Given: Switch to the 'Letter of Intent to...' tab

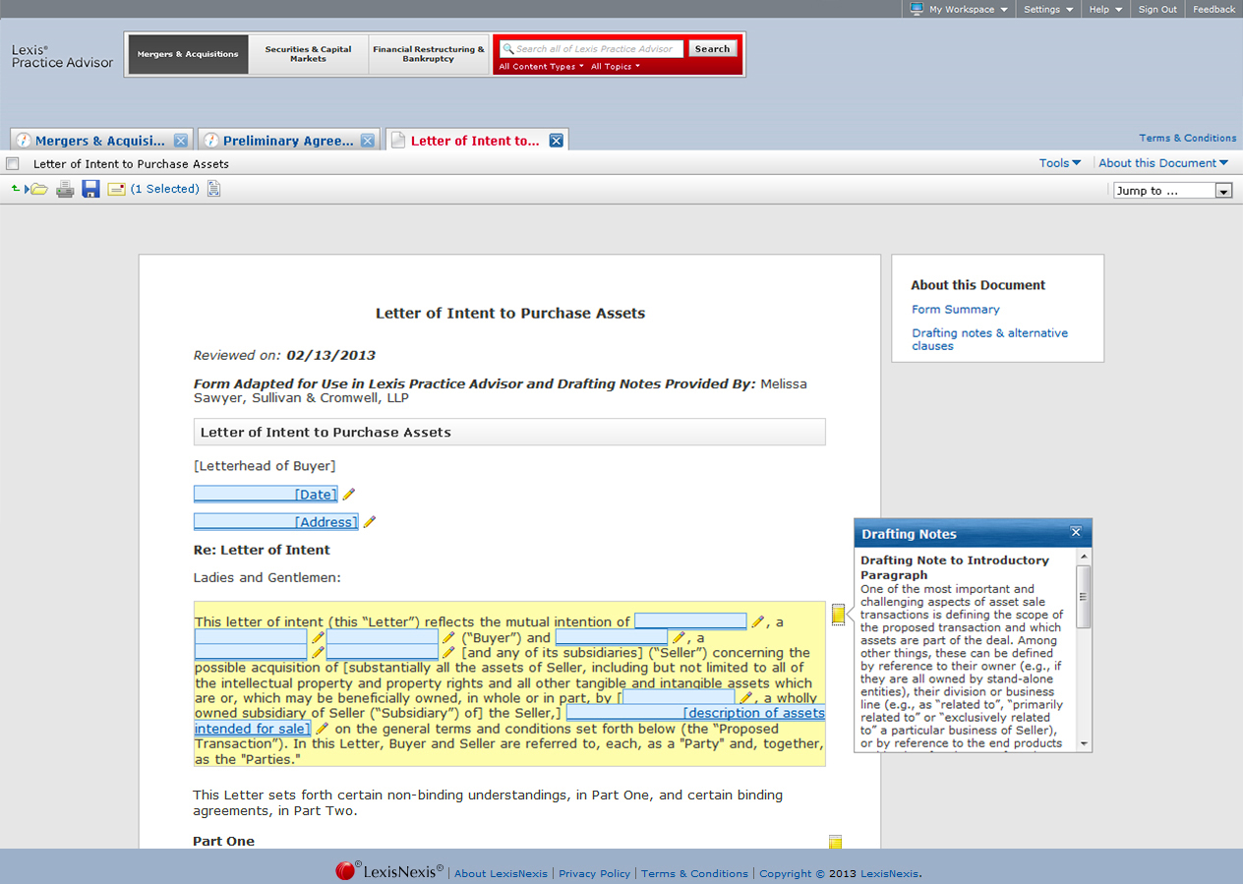Looking at the screenshot, I should (475, 141).
